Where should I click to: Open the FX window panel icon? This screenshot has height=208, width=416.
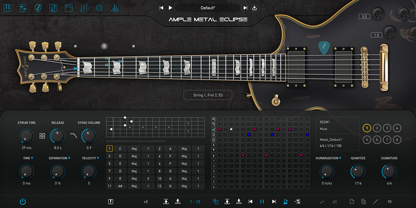(69, 8)
